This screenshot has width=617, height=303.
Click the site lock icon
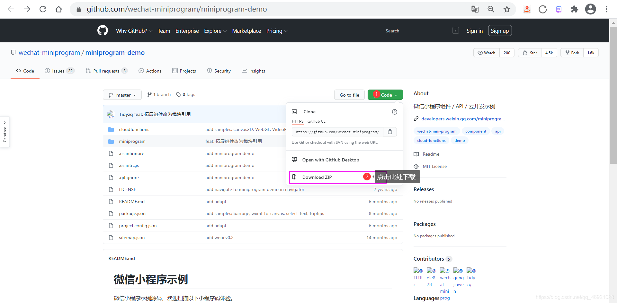pos(78,9)
